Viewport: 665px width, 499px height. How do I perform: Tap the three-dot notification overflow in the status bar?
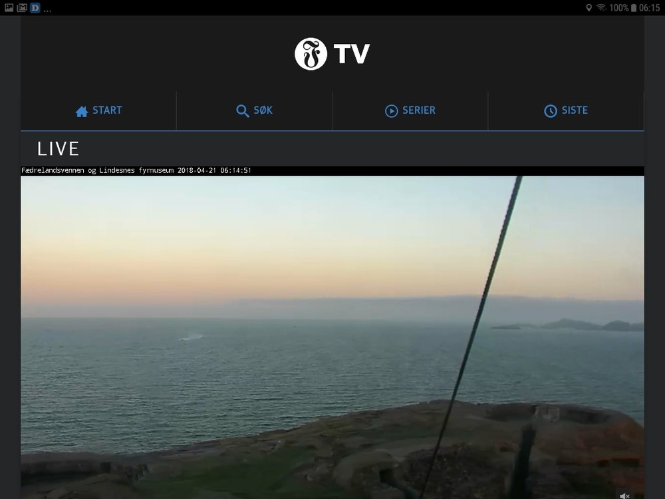click(x=47, y=10)
